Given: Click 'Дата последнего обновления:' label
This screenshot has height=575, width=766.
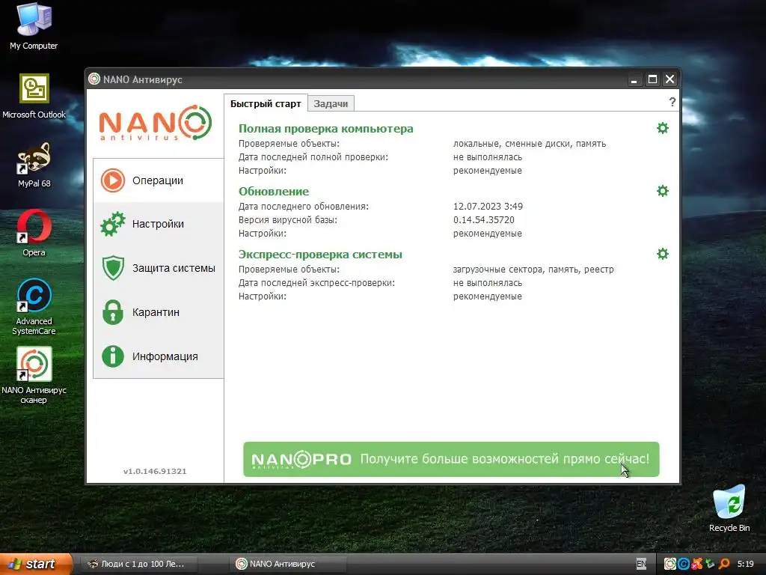Looking at the screenshot, I should (x=304, y=207).
